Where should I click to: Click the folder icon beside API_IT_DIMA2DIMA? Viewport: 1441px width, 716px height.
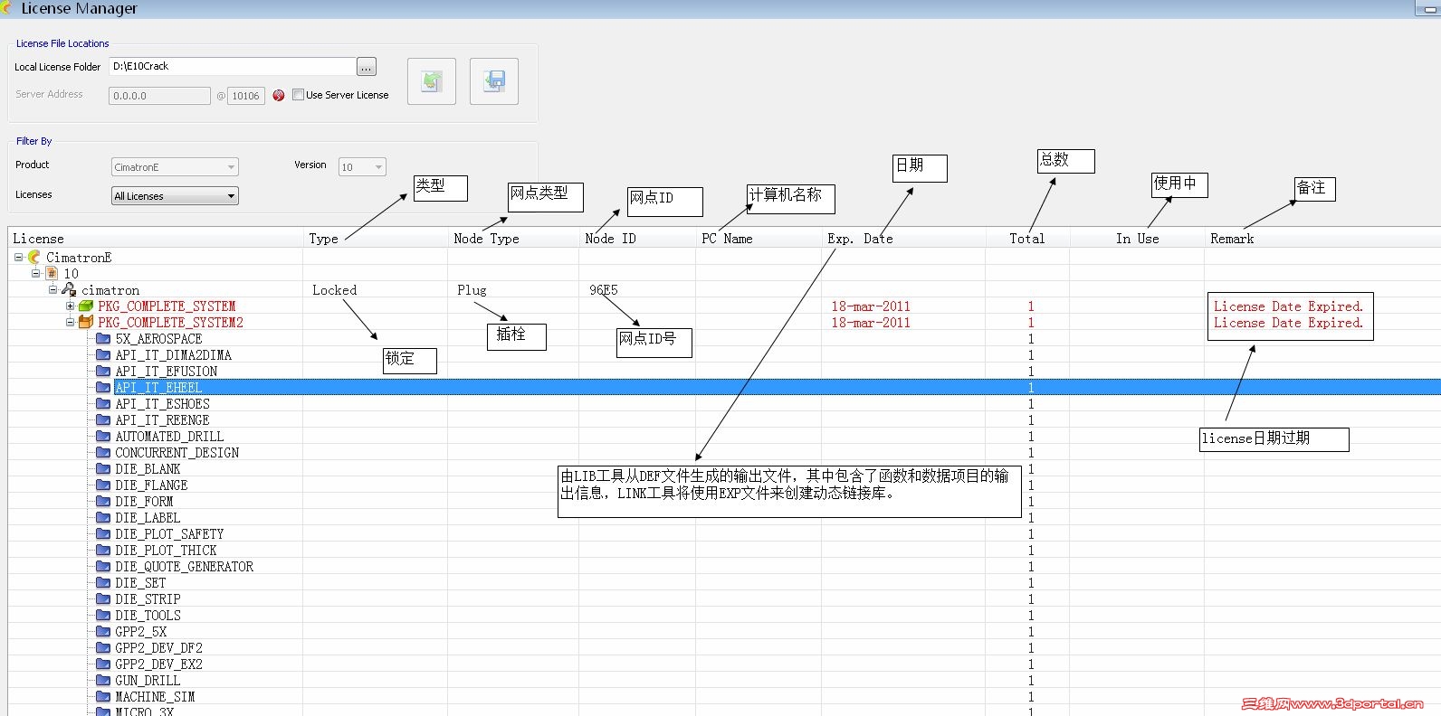tap(103, 355)
